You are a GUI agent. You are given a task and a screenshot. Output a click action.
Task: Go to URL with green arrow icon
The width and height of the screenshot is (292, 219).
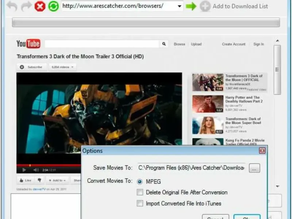point(191,6)
